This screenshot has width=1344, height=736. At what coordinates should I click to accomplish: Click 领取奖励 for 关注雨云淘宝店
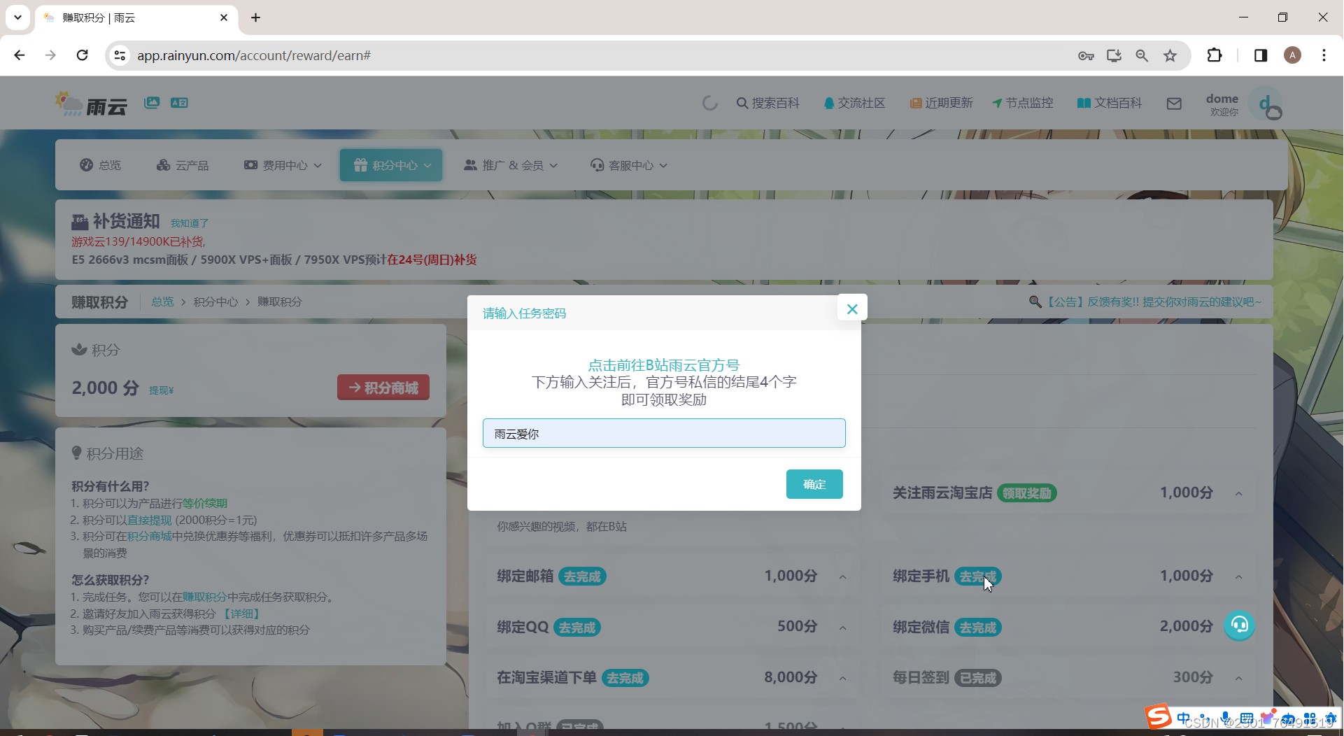(1027, 493)
